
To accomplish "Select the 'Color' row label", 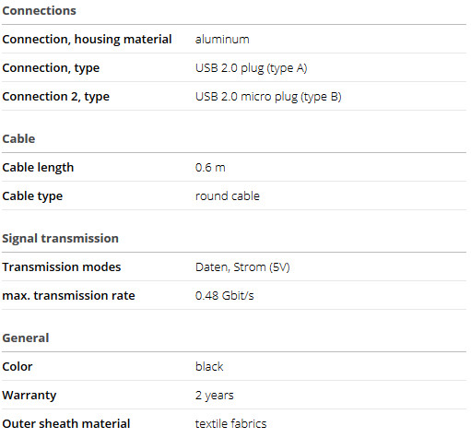I will pos(18,367).
